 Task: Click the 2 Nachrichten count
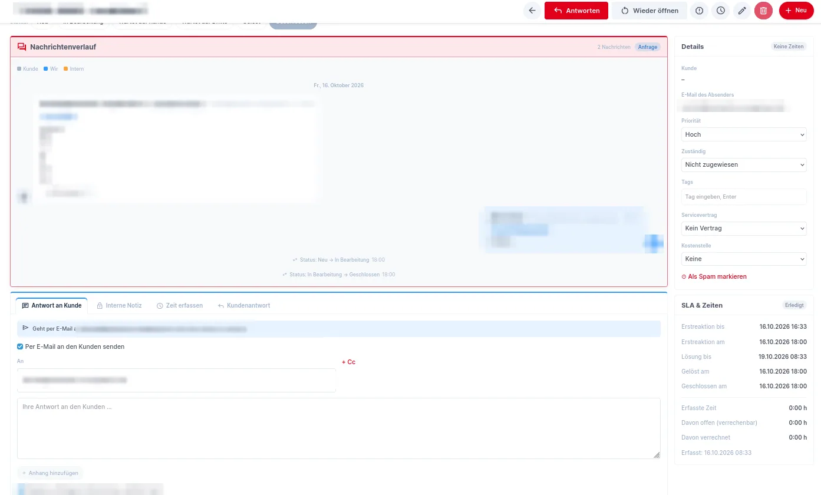(614, 47)
